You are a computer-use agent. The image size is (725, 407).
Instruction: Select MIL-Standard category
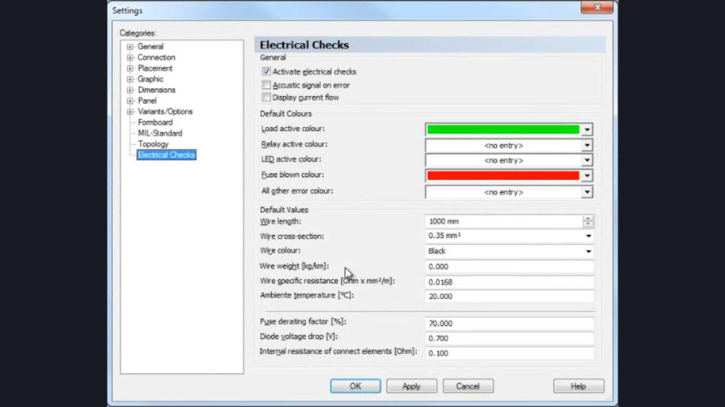160,133
